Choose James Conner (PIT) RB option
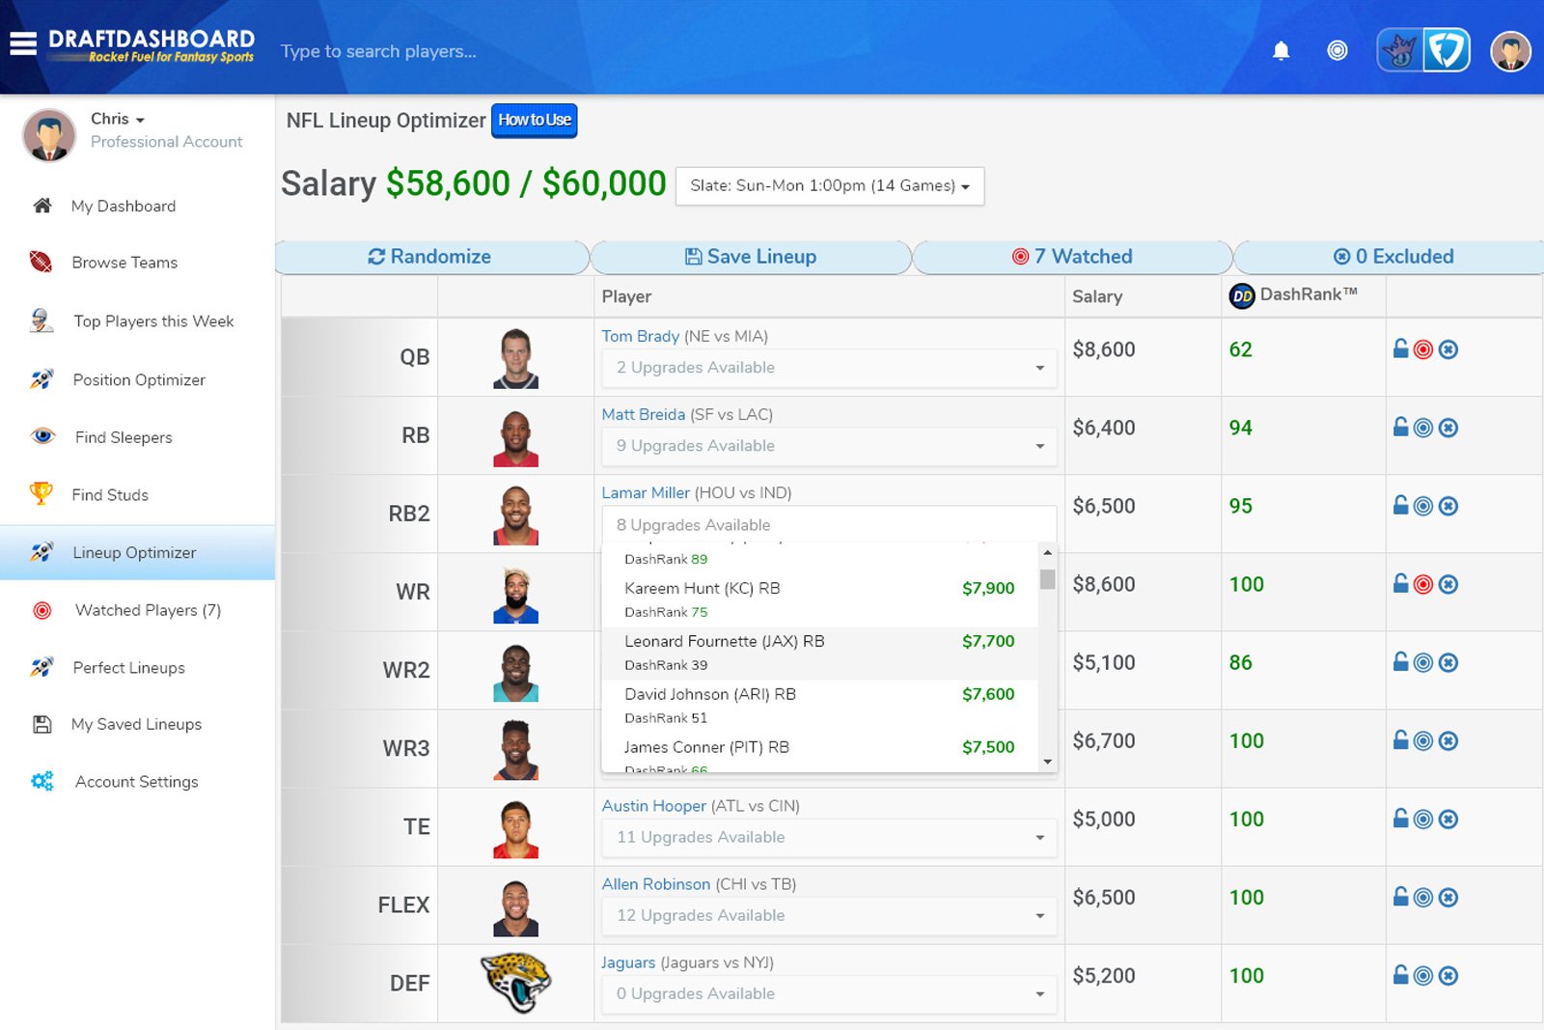The image size is (1544, 1030). [x=819, y=753]
